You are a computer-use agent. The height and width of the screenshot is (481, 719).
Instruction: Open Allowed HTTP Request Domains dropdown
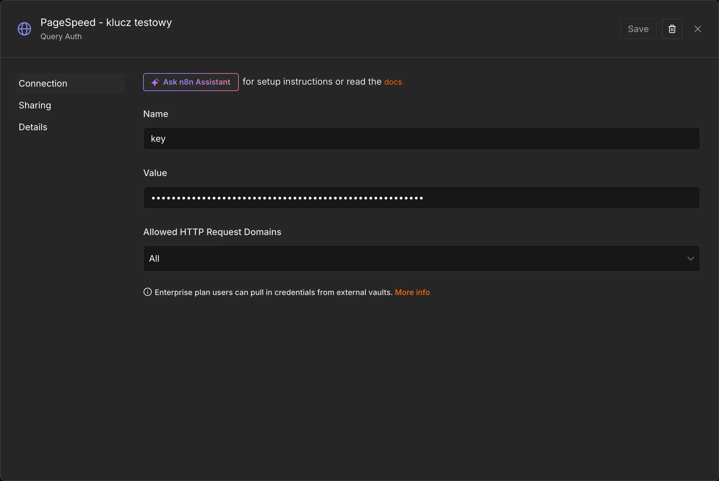click(x=421, y=258)
